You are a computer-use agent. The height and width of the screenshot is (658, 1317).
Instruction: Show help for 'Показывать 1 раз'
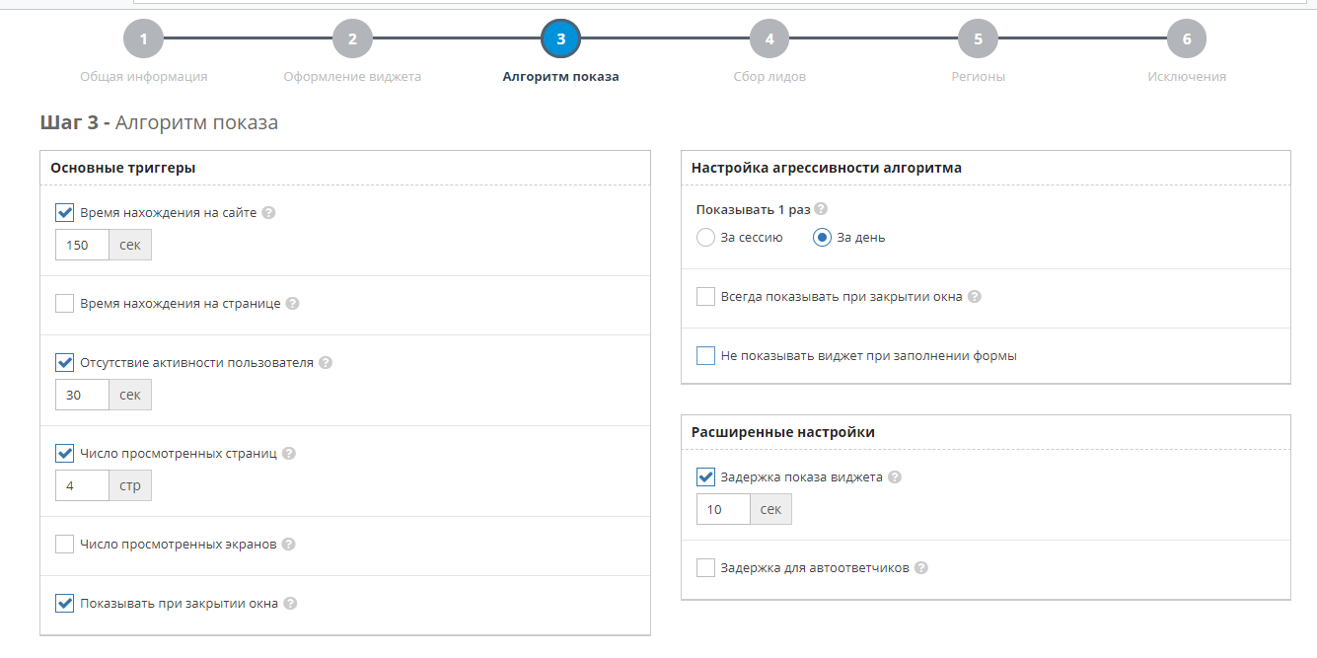[x=821, y=210]
